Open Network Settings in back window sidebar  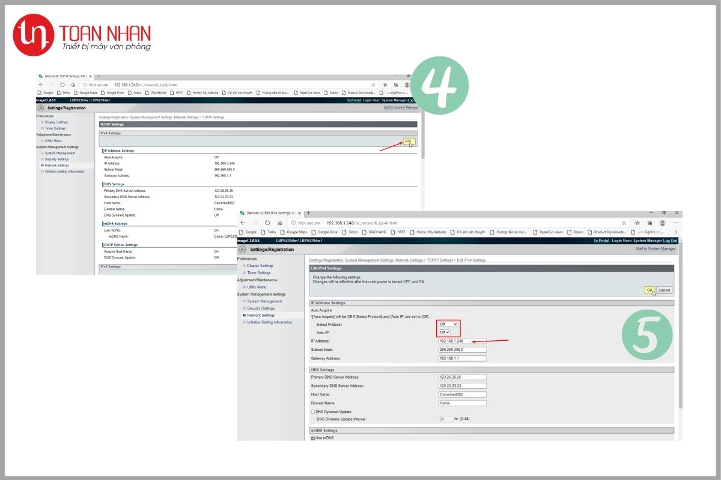click(x=56, y=165)
